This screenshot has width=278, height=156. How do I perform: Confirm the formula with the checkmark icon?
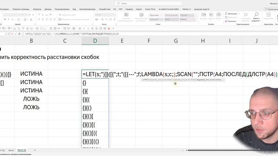click(x=16, y=34)
